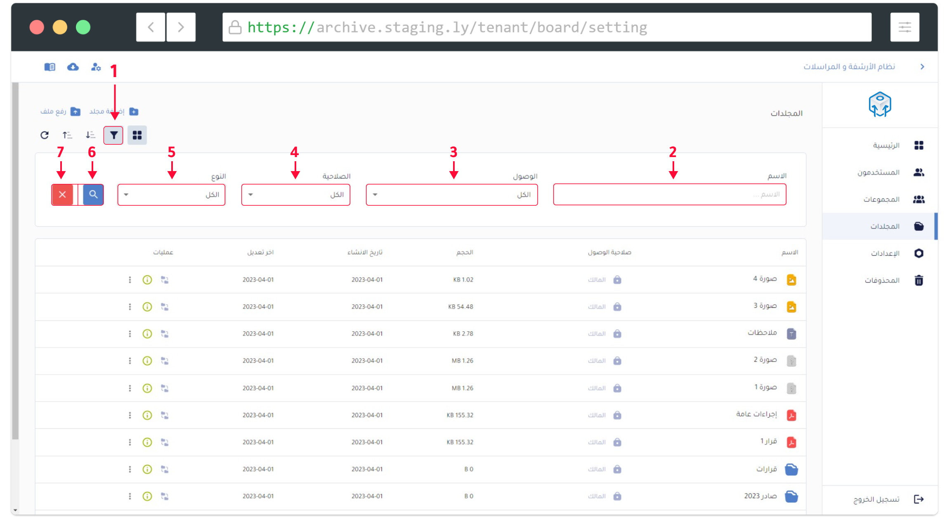Open the الصلاحية dropdown
The width and height of the screenshot is (949, 517).
[x=295, y=195]
